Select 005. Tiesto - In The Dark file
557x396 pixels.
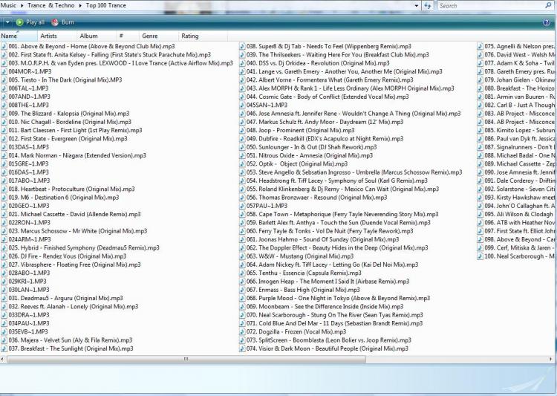(62, 80)
